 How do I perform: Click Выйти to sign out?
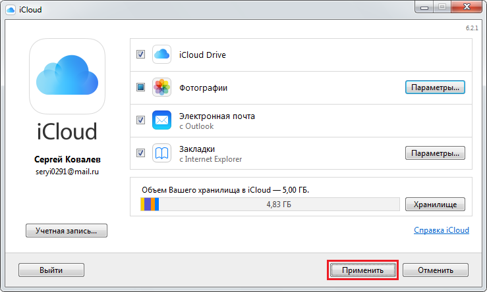point(51,270)
